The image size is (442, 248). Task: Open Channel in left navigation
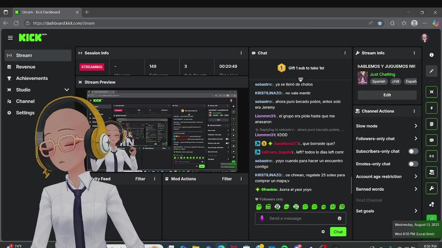point(38,101)
